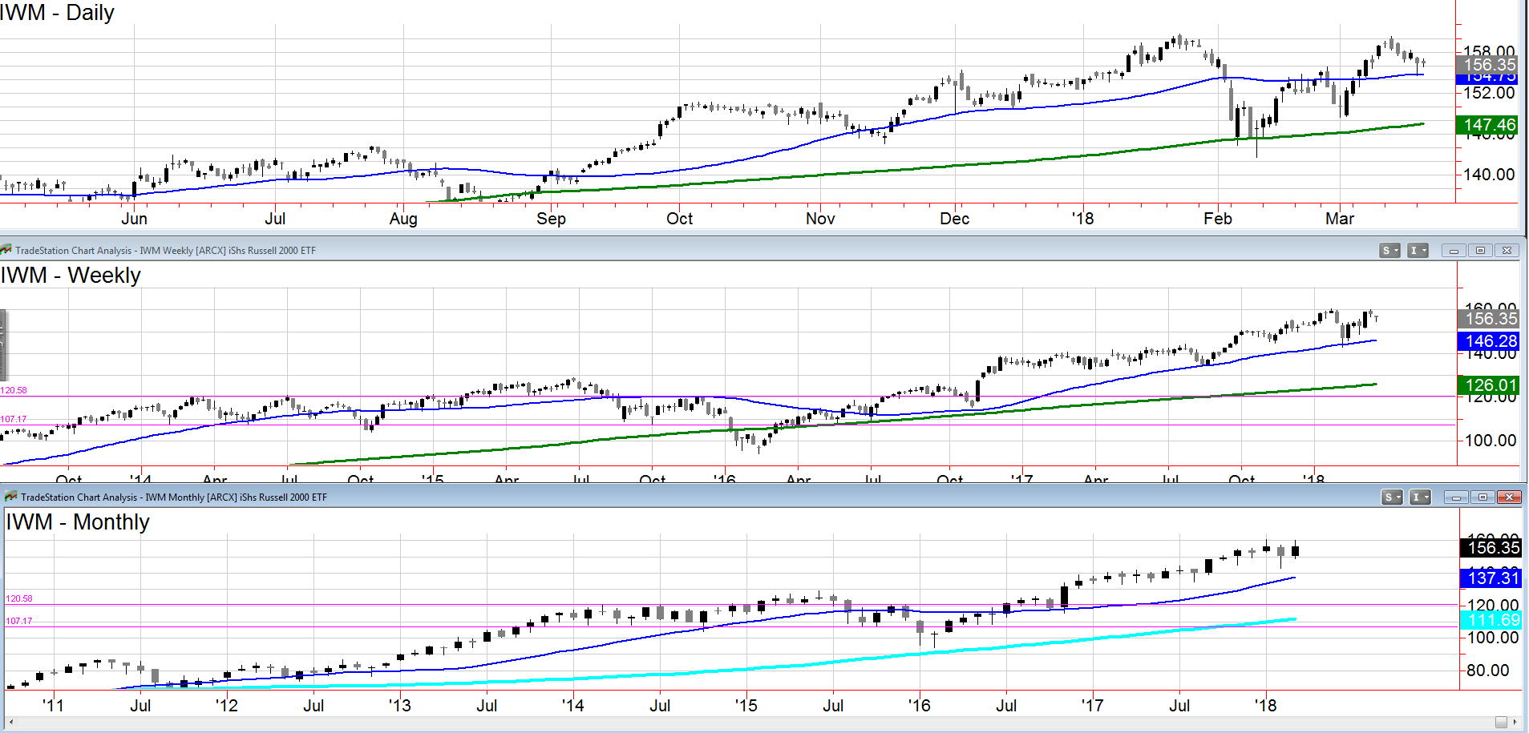Click the Monthly chart scrollbar thumb
This screenshot has width=1529, height=733.
point(1501,722)
